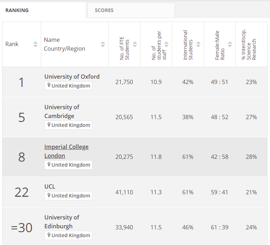The width and height of the screenshot is (270, 245).
Task: Select the 48 : 52 ratio value
Action: 220,117
